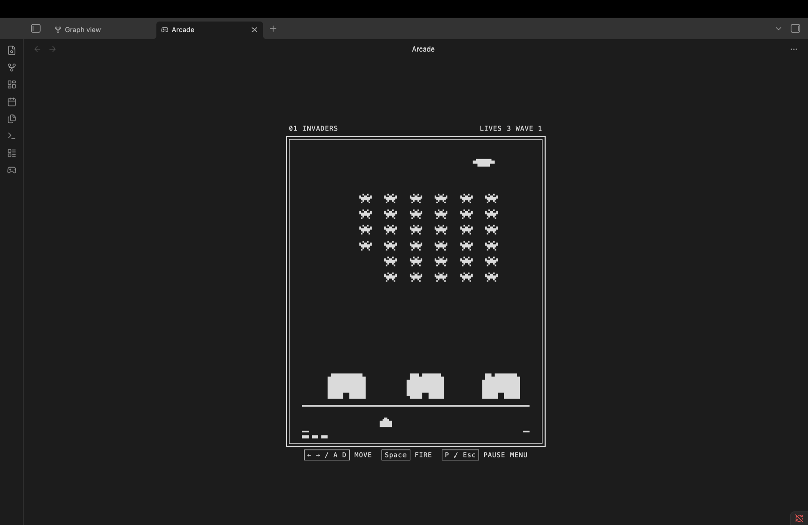Open a new tab with plus button
The height and width of the screenshot is (525, 808).
point(273,29)
